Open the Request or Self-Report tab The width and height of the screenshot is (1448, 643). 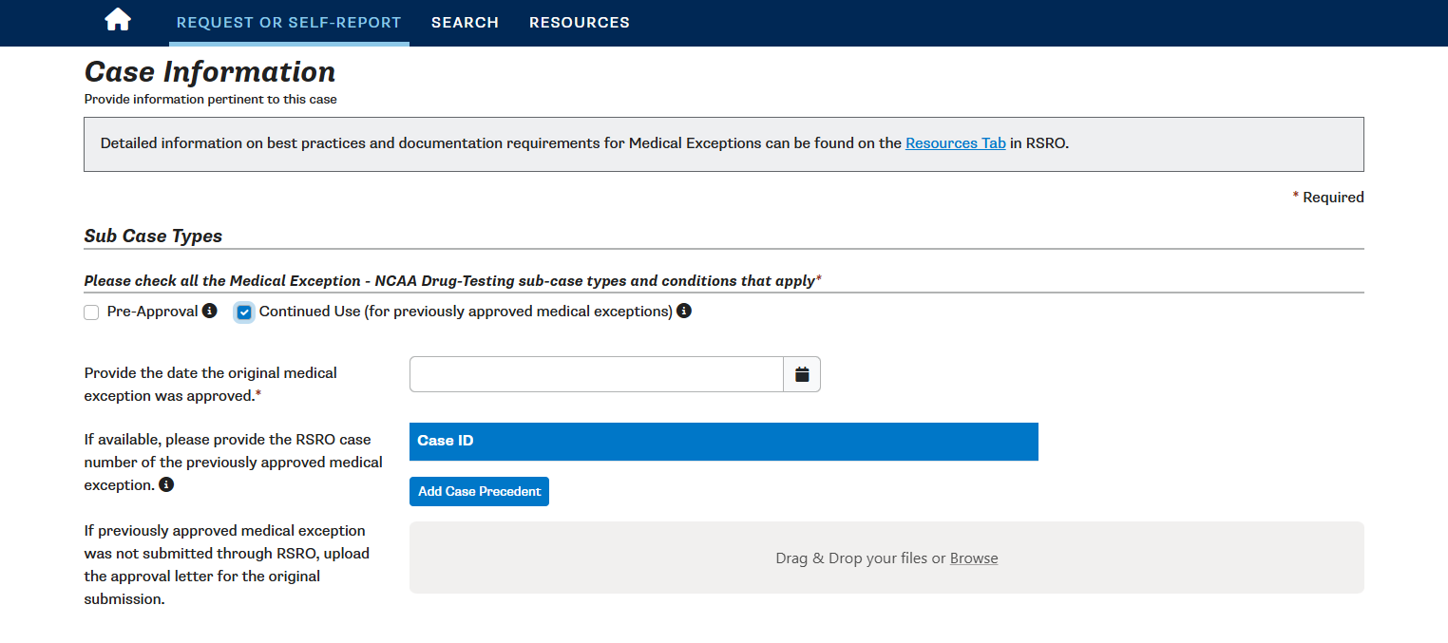pos(289,22)
